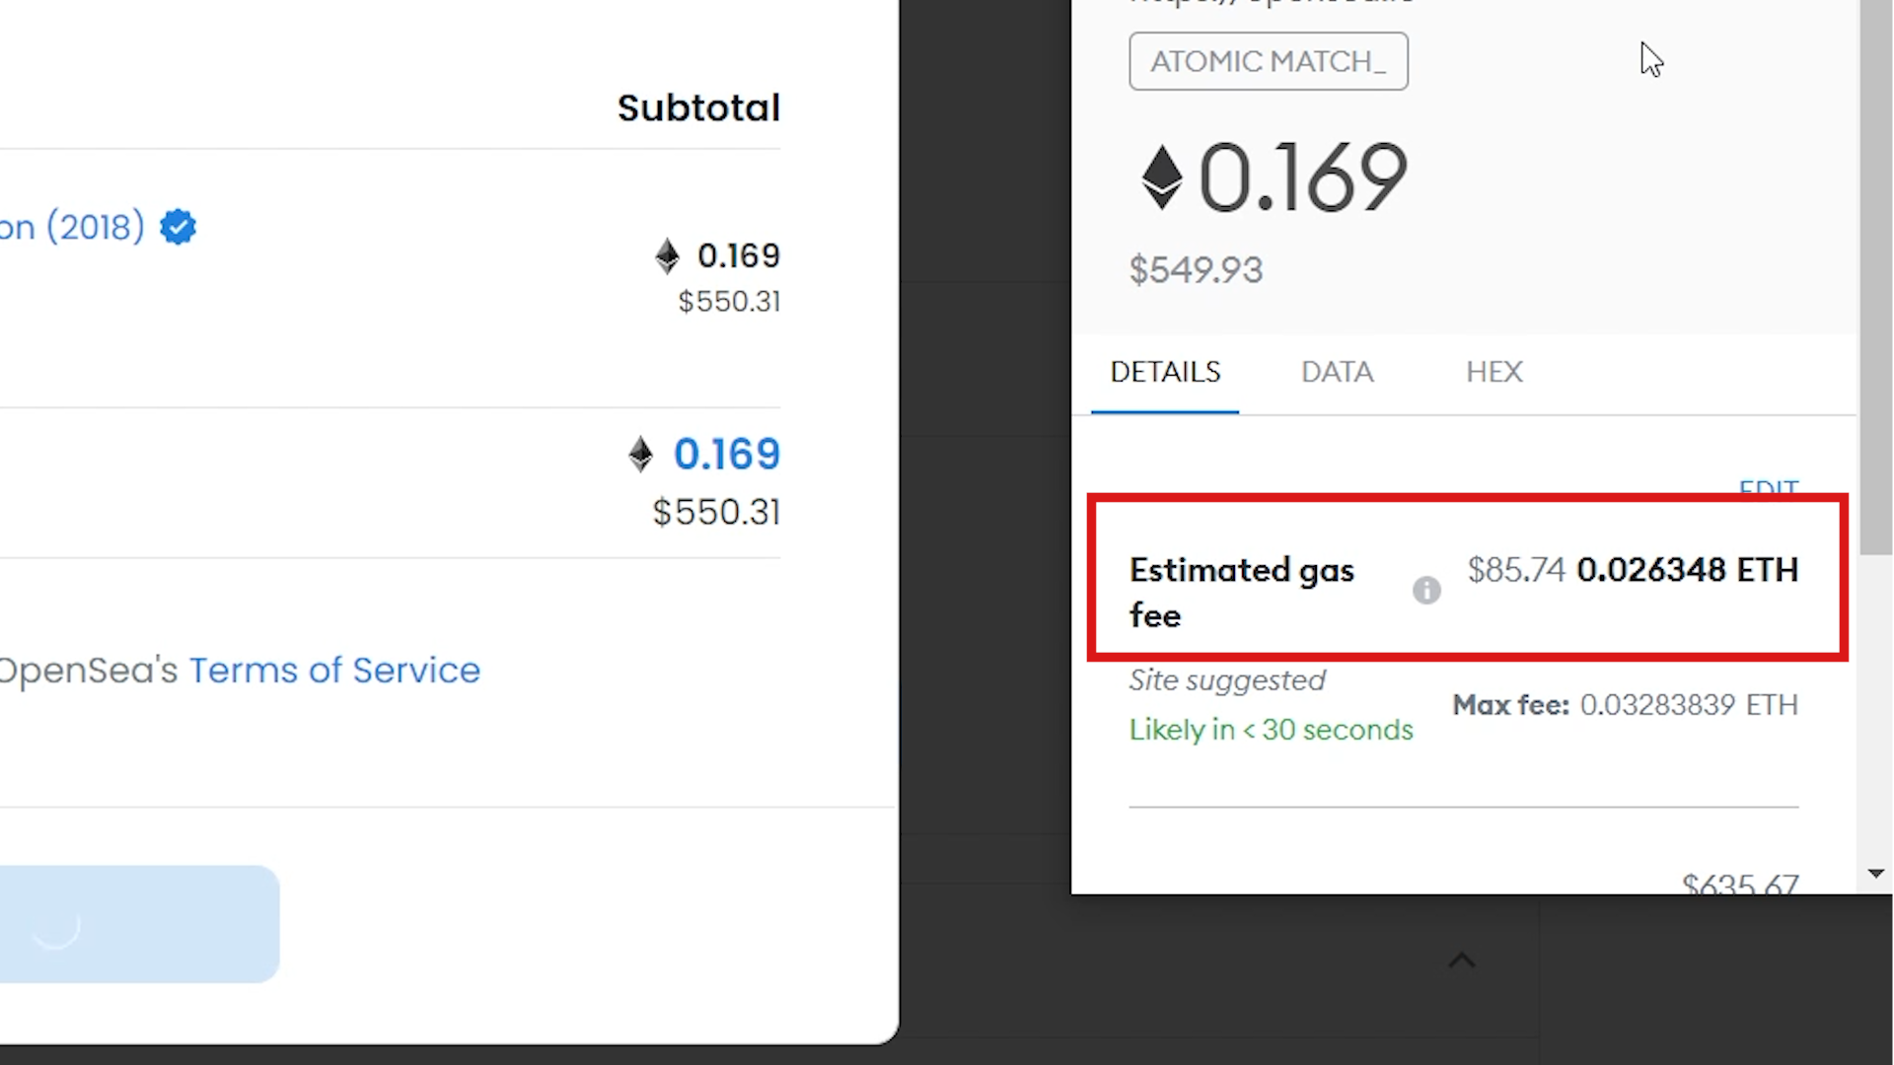Click the Max fee value 0.03283839 ETH

(1689, 704)
